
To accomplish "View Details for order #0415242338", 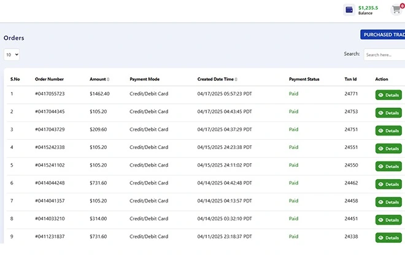I will (x=388, y=148).
